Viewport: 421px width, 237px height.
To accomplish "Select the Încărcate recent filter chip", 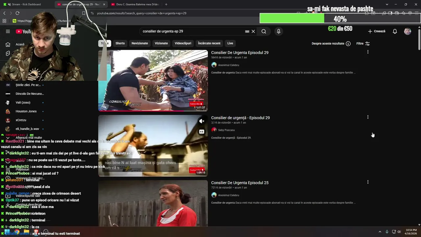I will pyautogui.click(x=209, y=43).
